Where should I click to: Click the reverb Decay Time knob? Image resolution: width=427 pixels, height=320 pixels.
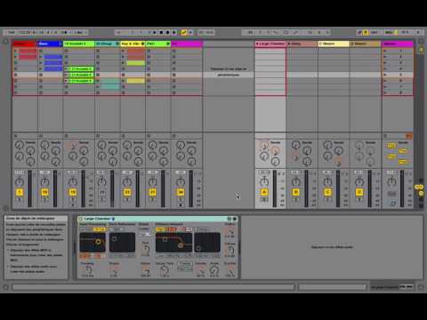pos(164,270)
